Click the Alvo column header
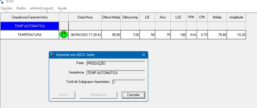Image resolution: width=257 pixels, height=108 pixels. (x=163, y=17)
